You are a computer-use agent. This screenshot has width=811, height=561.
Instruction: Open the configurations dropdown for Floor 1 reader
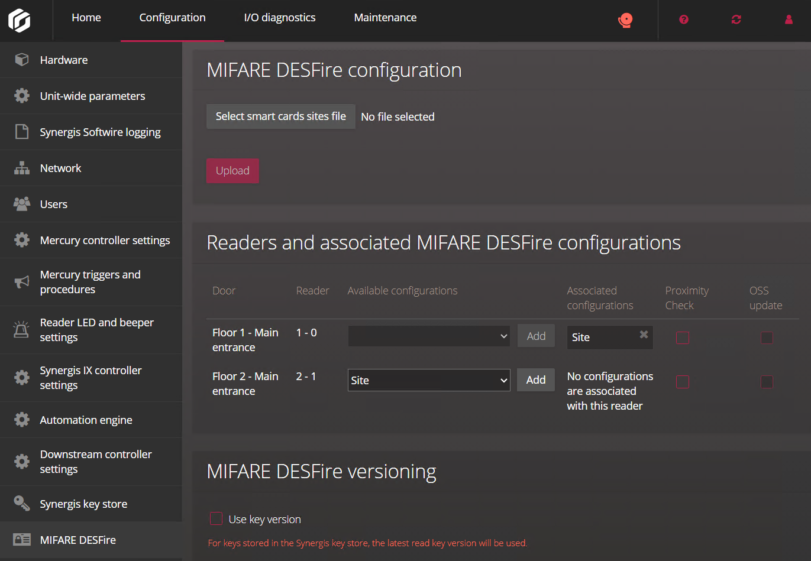428,336
